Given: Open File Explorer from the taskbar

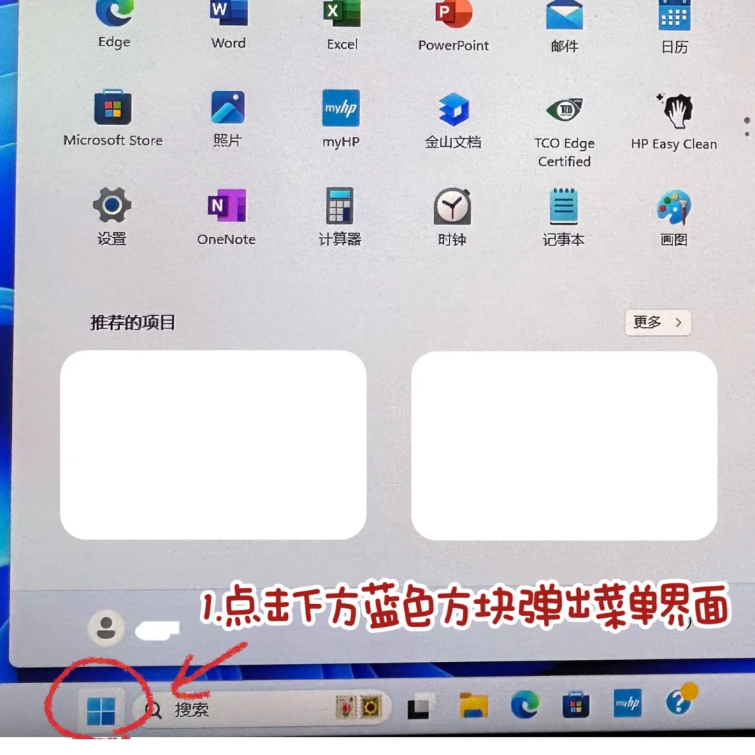Looking at the screenshot, I should (x=474, y=706).
